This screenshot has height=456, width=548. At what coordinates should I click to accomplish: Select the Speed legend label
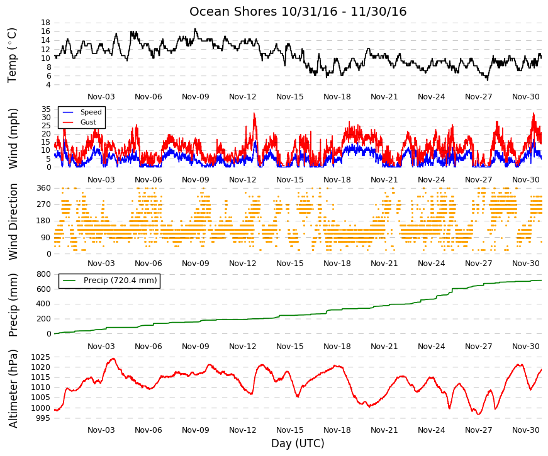tap(91, 112)
